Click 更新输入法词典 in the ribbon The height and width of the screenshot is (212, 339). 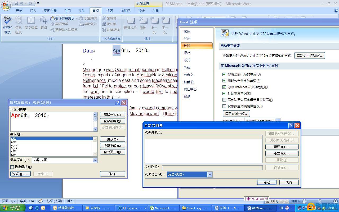pos(64,30)
